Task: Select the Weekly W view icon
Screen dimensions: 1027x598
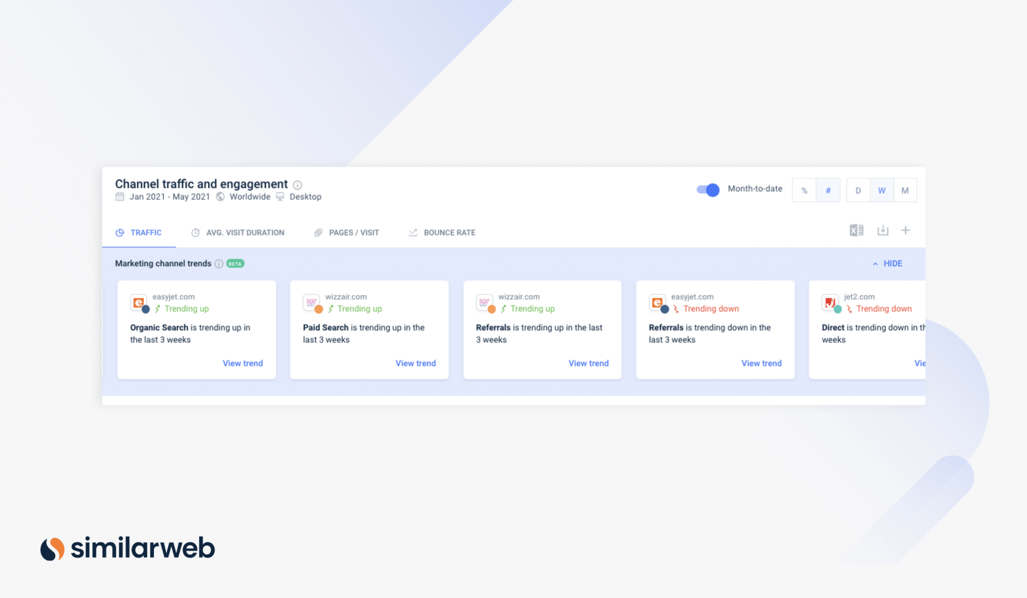Action: [x=882, y=190]
